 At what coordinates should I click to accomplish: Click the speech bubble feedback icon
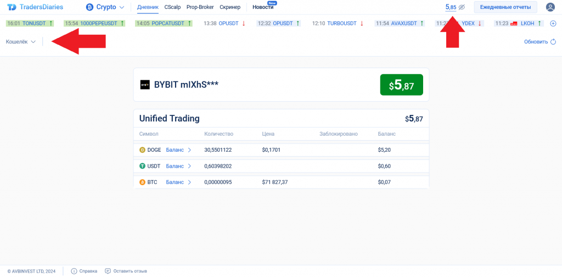[108, 271]
